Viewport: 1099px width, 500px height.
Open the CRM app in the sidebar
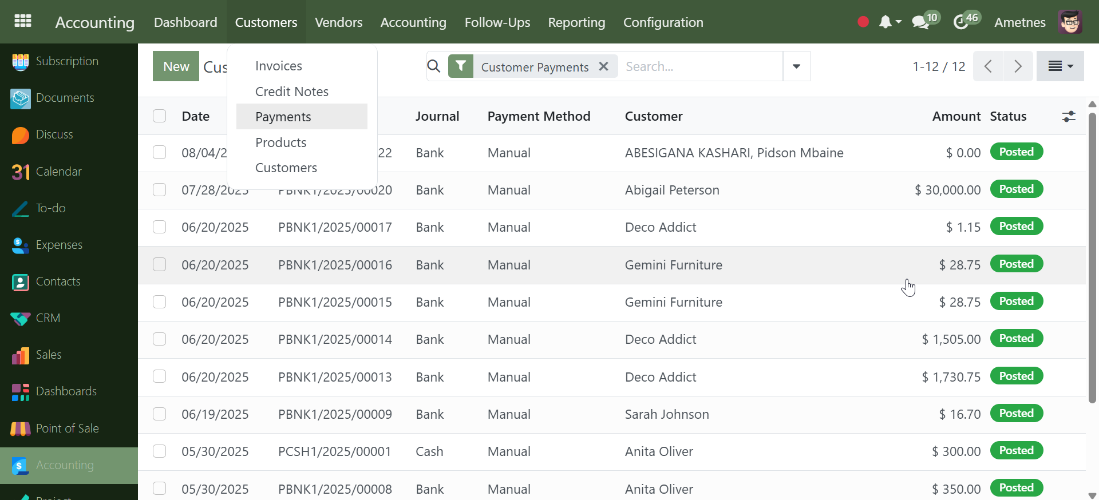[48, 318]
